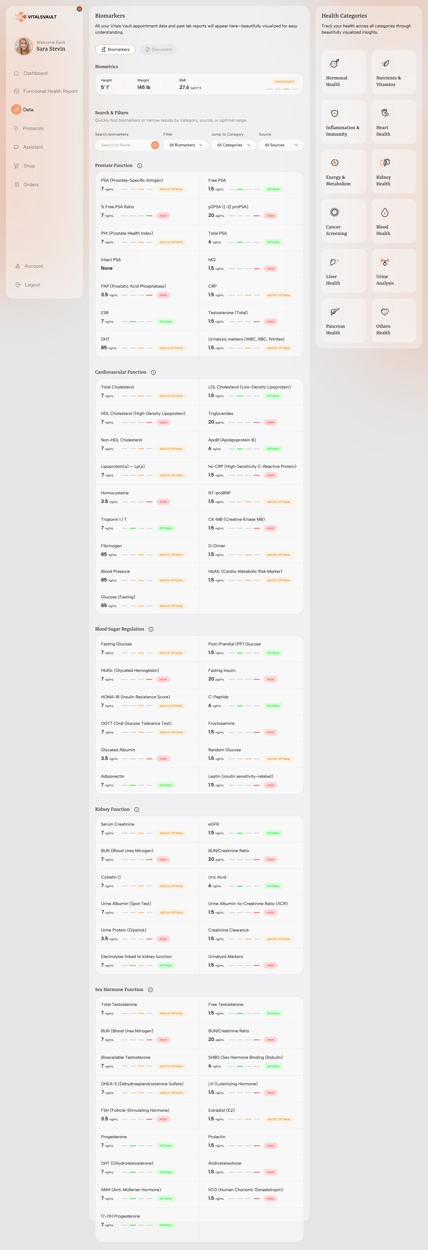The width and height of the screenshot is (428, 1250).
Task: Switch to the Document tab
Action: [158, 49]
